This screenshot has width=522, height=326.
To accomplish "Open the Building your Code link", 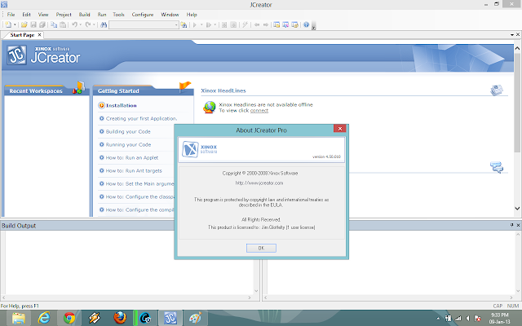I will (128, 131).
